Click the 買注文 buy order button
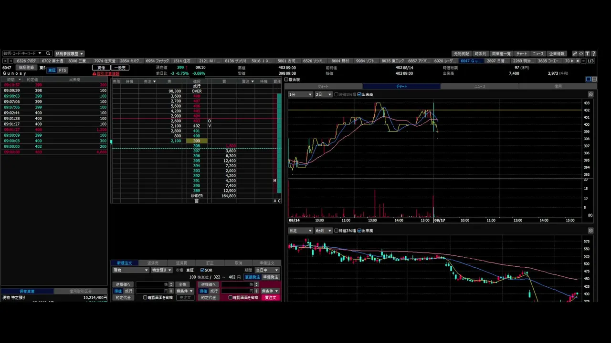Screen dimensions: 611x343 (x=271, y=298)
